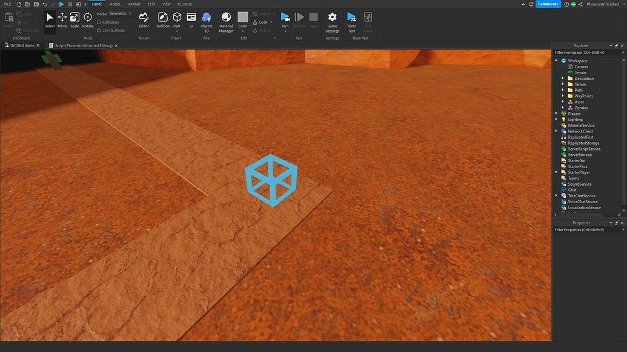This screenshot has width=627, height=352.
Task: Expand the Decoration folder
Action: point(563,78)
